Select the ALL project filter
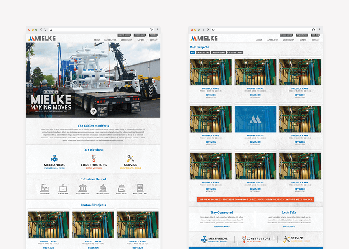Screen dimensions: 349x249 point(192,52)
